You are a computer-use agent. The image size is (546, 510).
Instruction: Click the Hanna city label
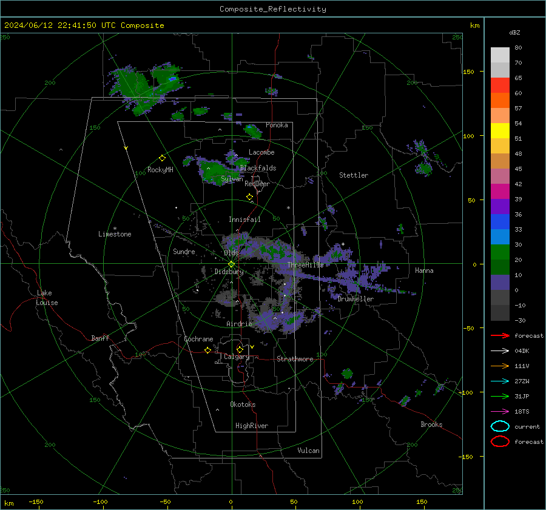click(x=424, y=270)
